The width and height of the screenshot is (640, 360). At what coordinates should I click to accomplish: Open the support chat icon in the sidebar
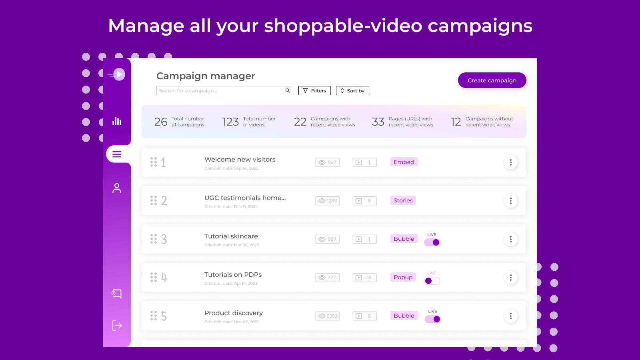(x=116, y=294)
